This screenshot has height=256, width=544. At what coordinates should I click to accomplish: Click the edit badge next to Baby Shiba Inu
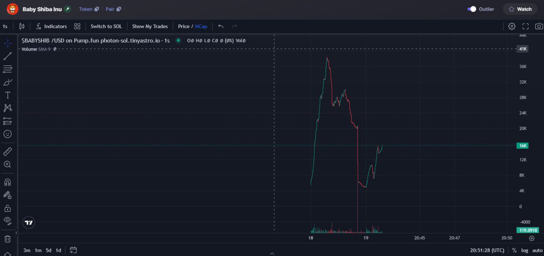(x=68, y=9)
